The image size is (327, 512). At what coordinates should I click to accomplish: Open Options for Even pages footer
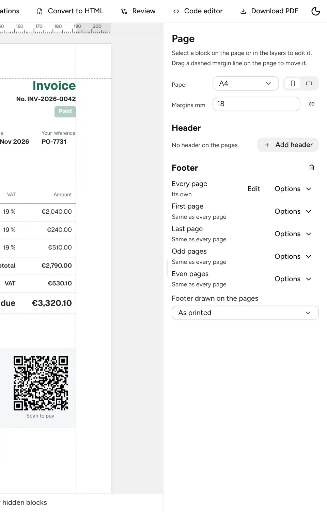coord(293,279)
